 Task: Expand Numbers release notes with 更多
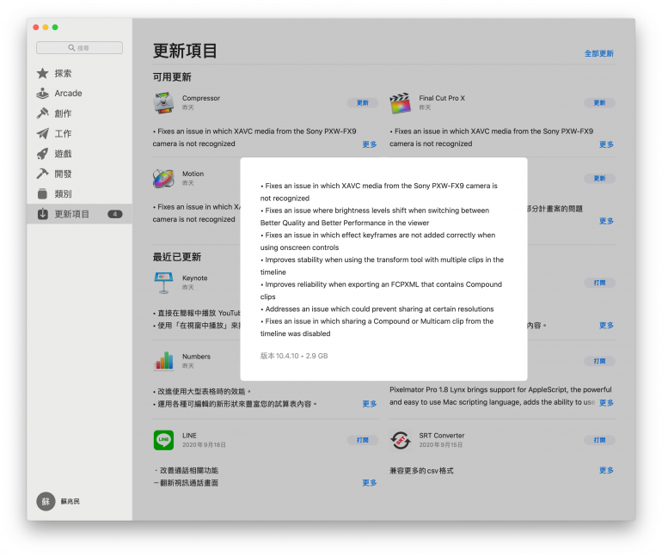(370, 404)
